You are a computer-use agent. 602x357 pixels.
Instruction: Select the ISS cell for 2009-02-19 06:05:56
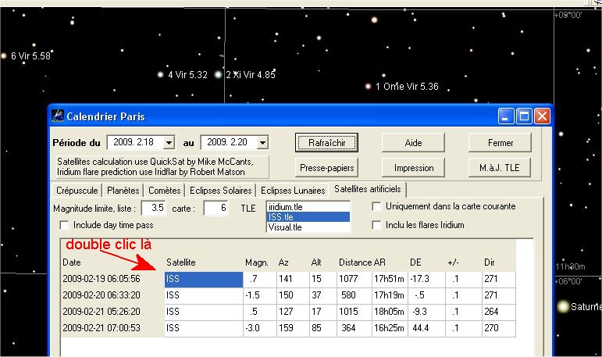click(x=204, y=279)
